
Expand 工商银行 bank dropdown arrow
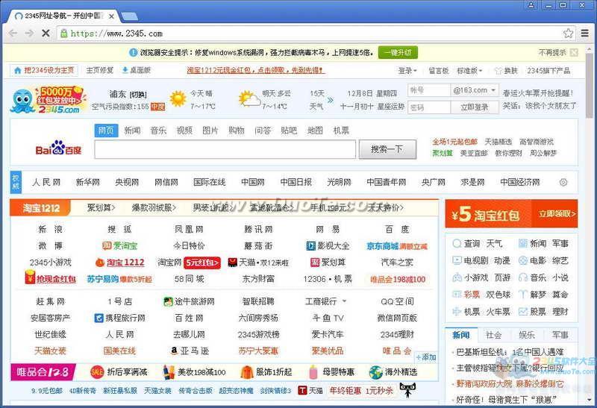coord(345,301)
